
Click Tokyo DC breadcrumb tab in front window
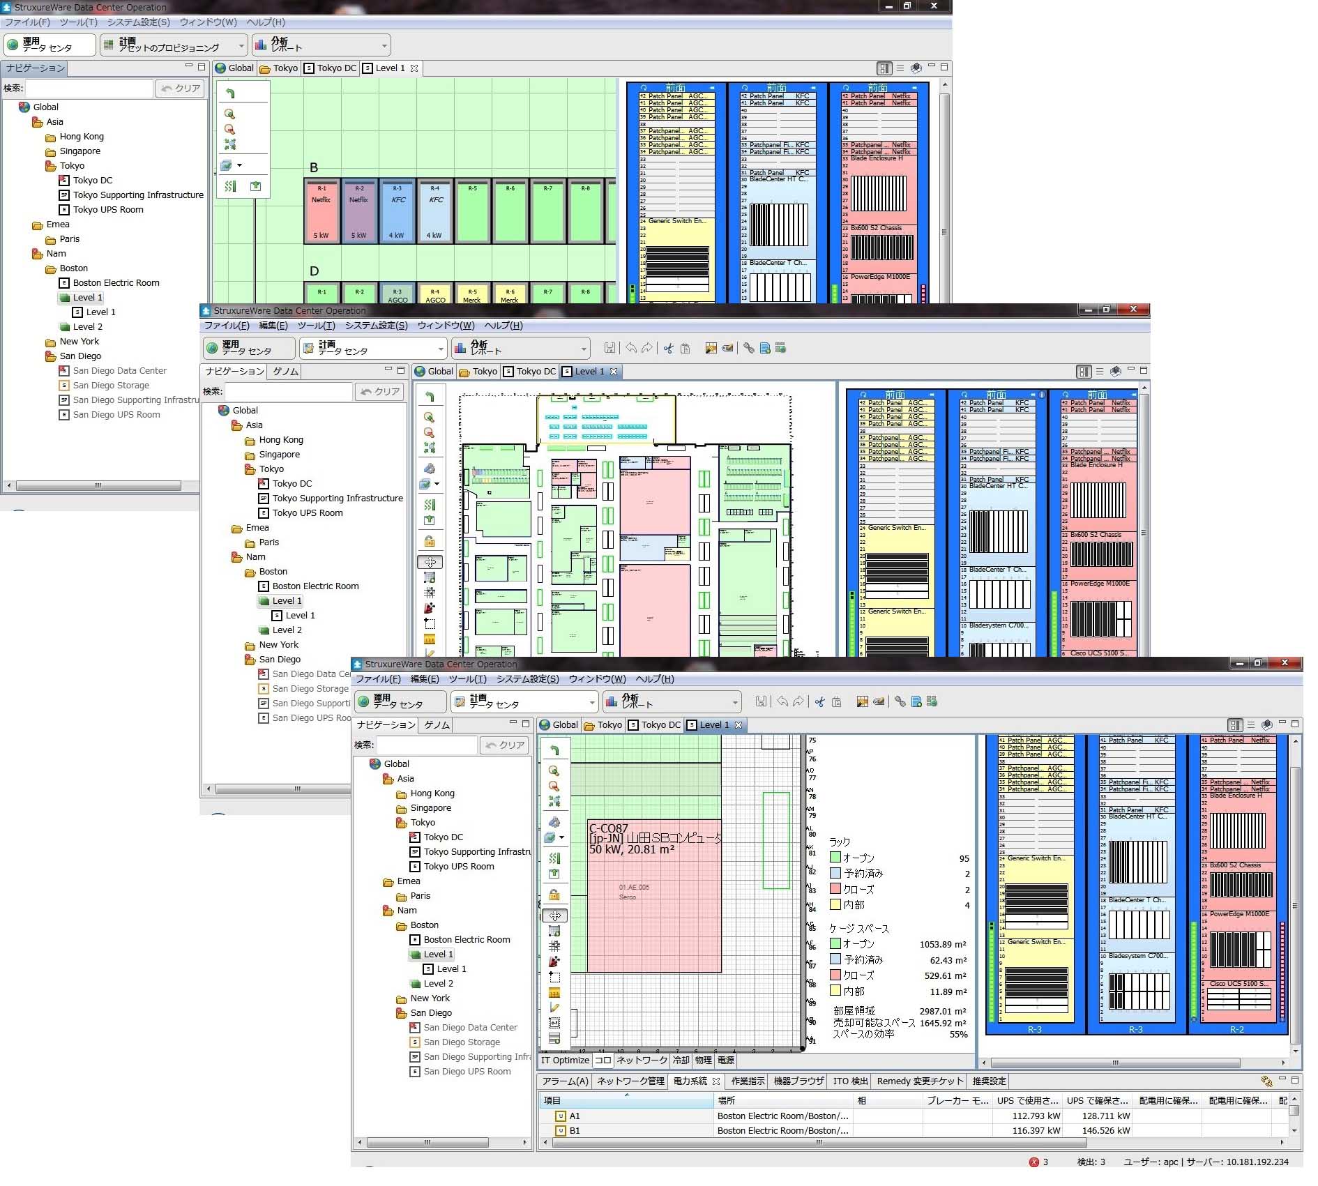(655, 725)
